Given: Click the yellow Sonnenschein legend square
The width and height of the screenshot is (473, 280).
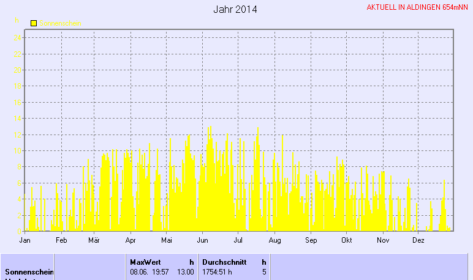Looking at the screenshot, I should point(34,23).
